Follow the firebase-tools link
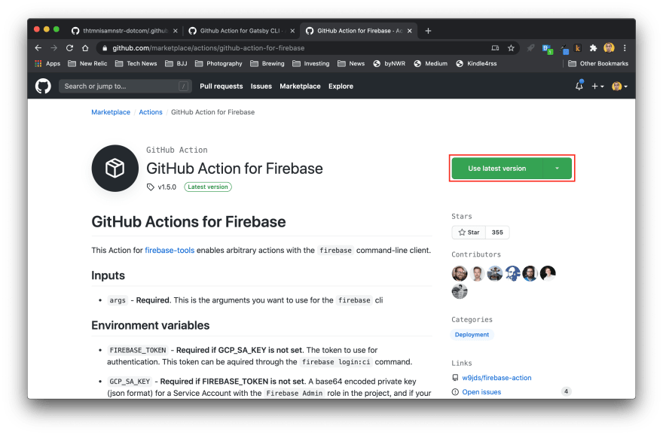663x435 pixels. (170, 250)
